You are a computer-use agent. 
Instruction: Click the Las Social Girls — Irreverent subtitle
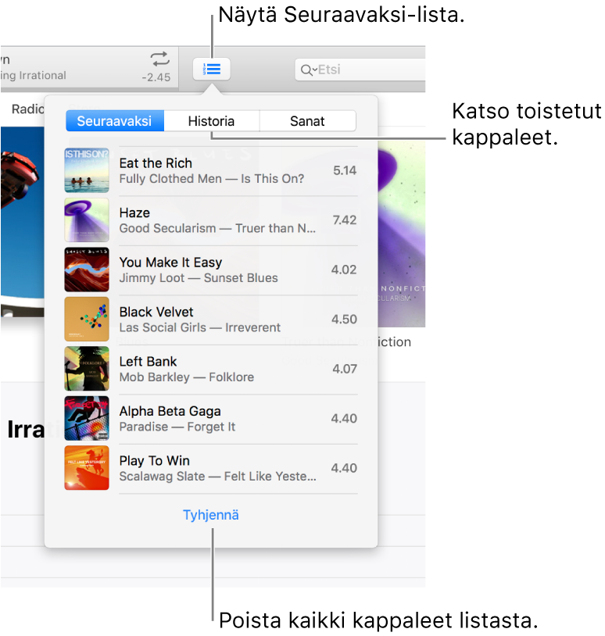click(200, 327)
